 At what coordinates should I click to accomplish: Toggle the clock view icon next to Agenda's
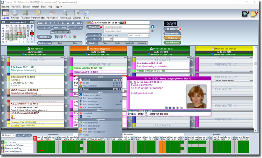click(57, 36)
